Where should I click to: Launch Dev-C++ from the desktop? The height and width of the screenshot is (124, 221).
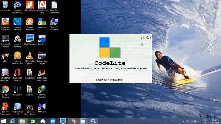click(x=42, y=40)
